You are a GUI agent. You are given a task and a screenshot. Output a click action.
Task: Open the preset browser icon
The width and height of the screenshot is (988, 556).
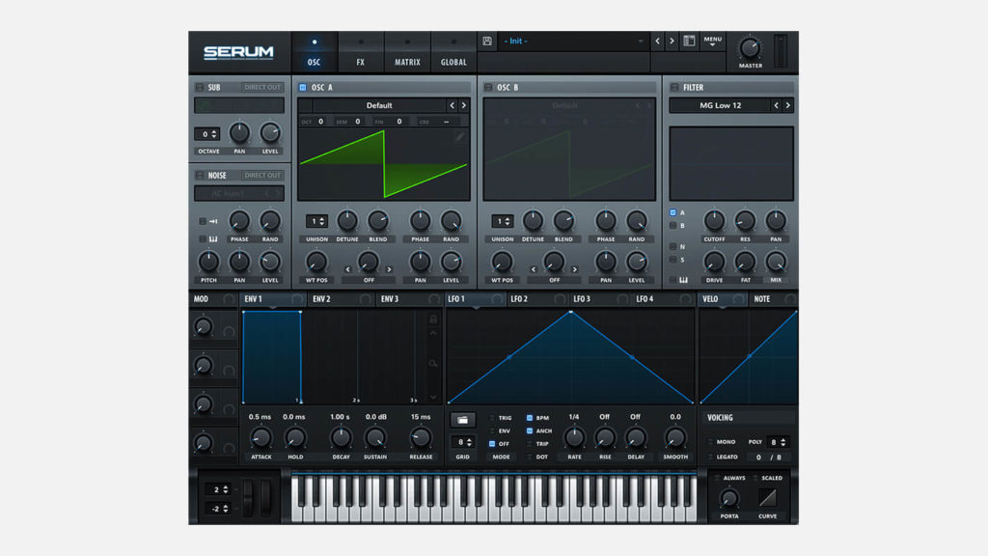click(x=689, y=41)
